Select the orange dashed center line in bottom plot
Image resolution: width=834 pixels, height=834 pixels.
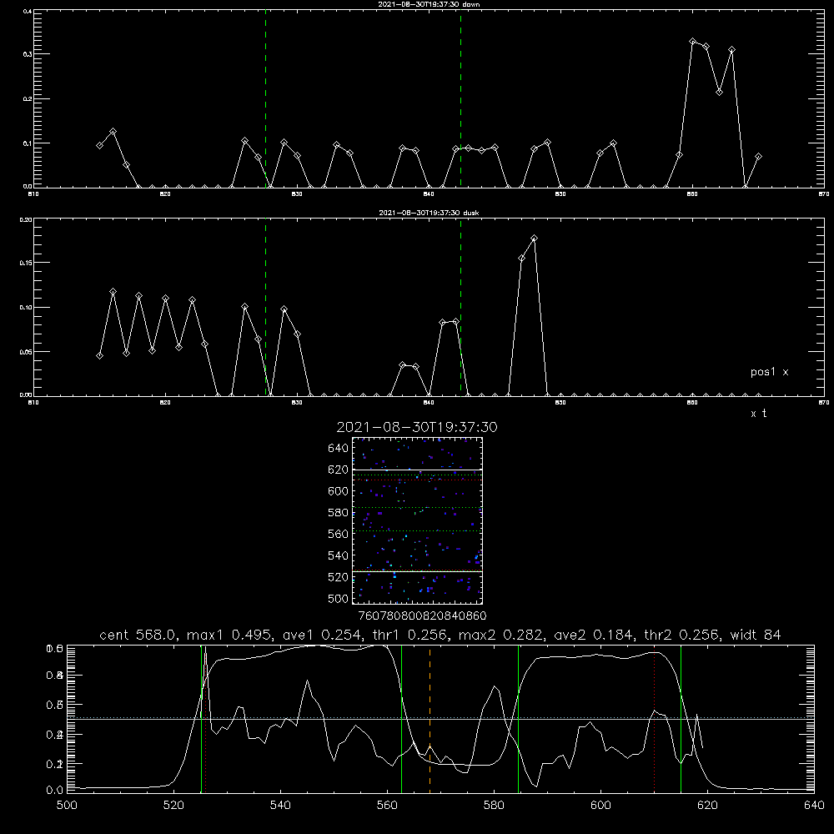430,719
